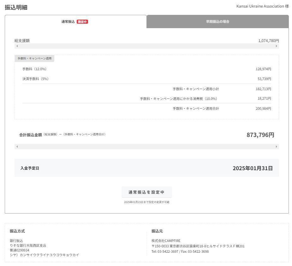Click the 1,074,780円 total support amount

[268, 41]
